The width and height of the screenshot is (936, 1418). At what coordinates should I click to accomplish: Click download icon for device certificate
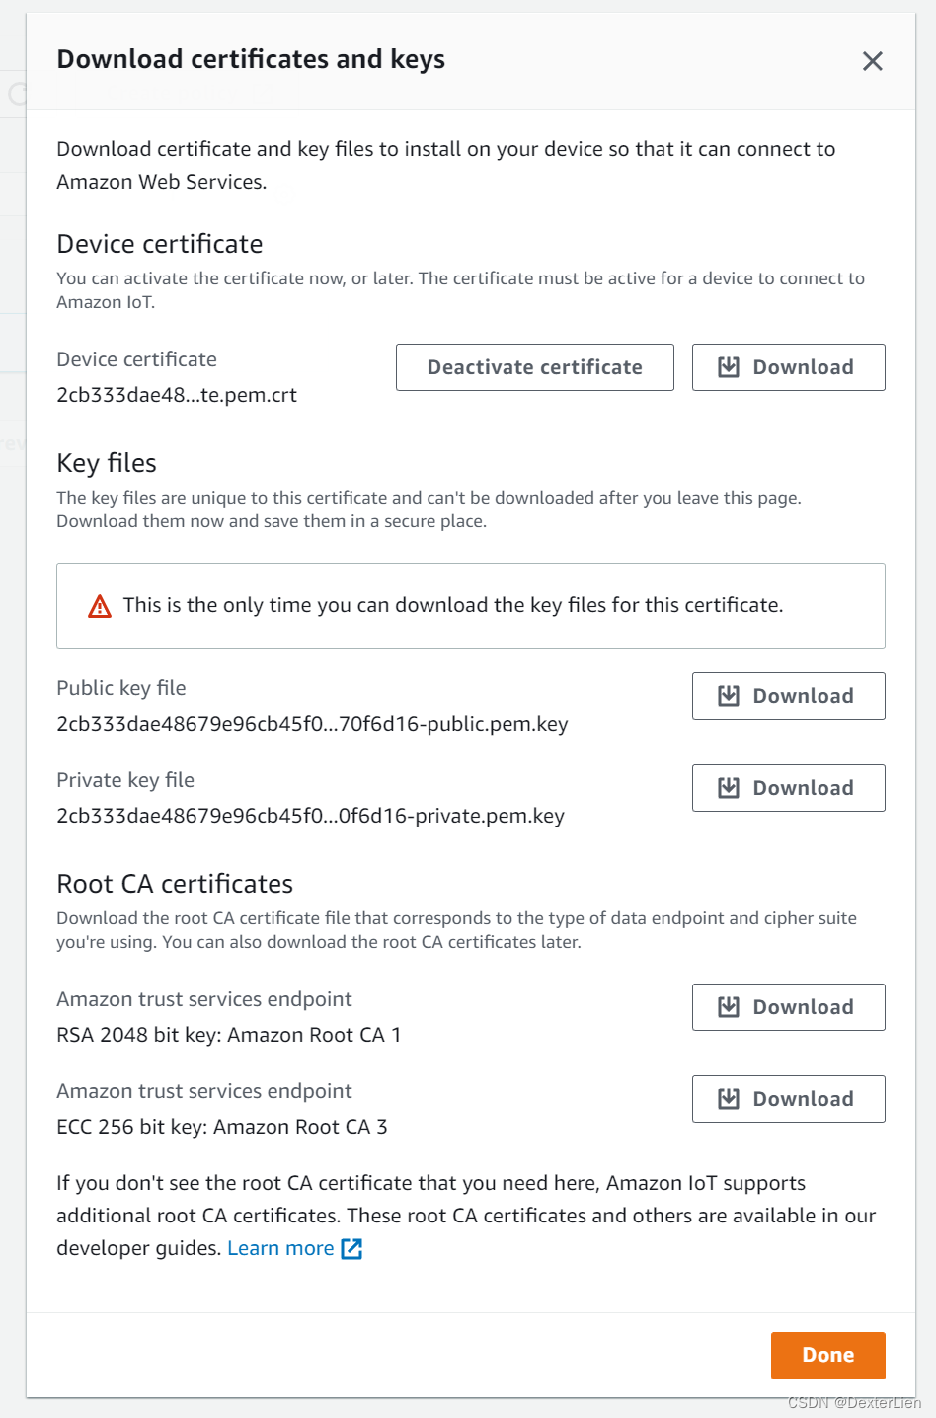[729, 367]
